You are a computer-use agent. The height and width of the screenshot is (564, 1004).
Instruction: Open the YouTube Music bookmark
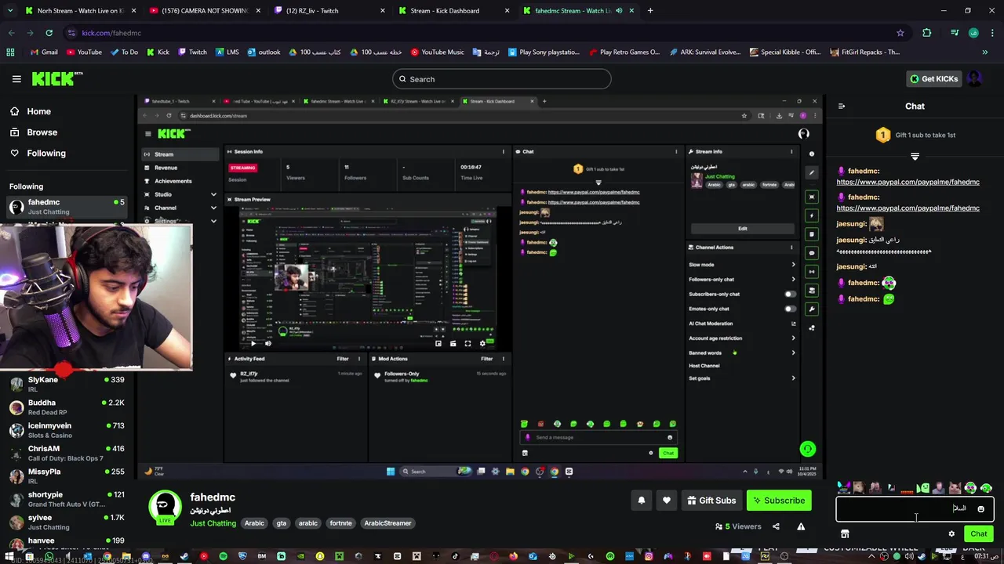tap(438, 52)
